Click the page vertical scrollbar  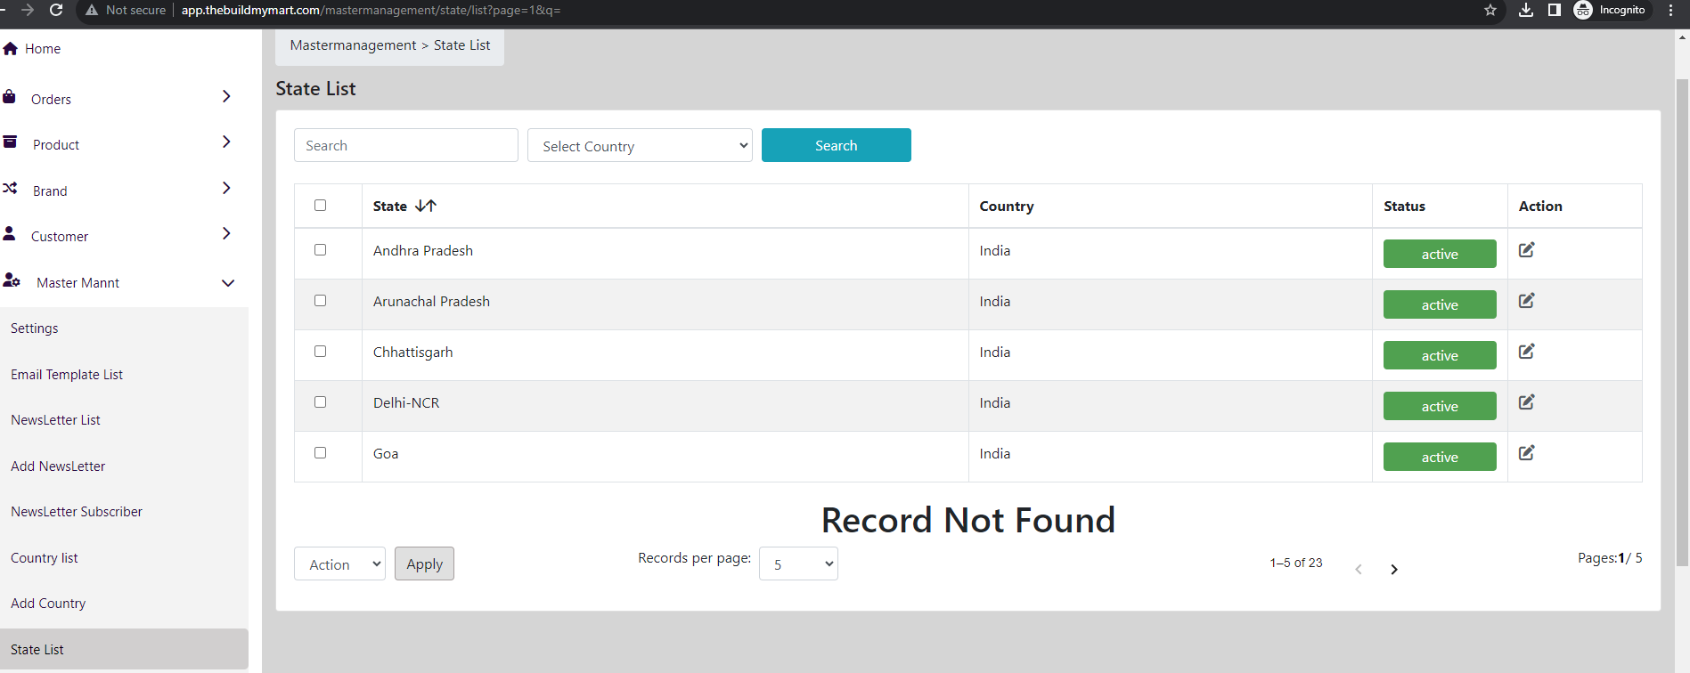[1682, 322]
